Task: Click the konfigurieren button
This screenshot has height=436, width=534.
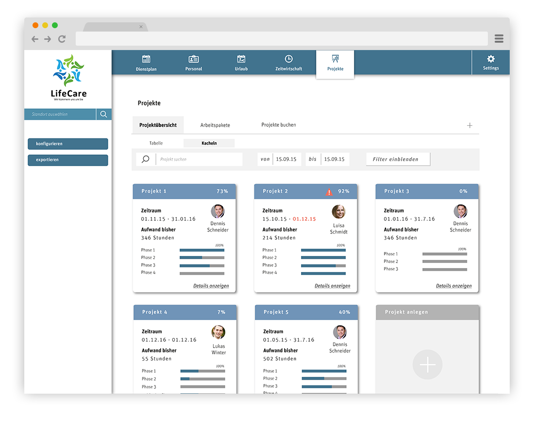Action: pyautogui.click(x=68, y=144)
